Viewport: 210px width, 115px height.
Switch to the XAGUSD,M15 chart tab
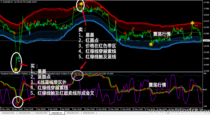click(x=73, y=113)
